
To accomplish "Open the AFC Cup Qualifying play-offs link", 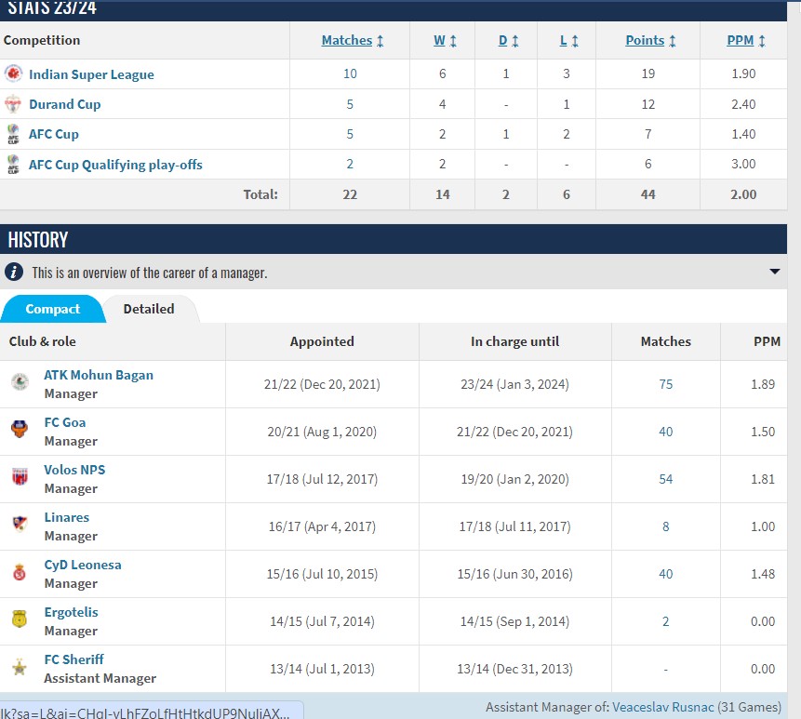I will (x=115, y=165).
